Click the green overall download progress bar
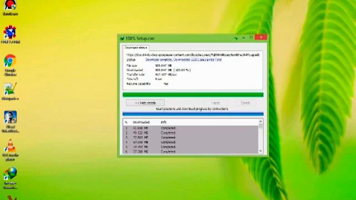The width and height of the screenshot is (356, 200). (x=193, y=95)
